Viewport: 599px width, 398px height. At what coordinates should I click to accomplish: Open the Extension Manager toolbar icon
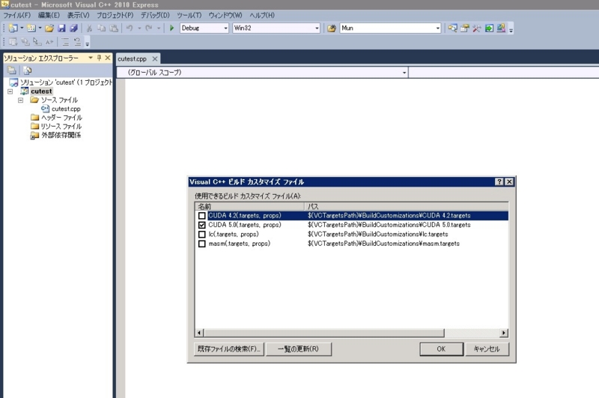click(501, 28)
